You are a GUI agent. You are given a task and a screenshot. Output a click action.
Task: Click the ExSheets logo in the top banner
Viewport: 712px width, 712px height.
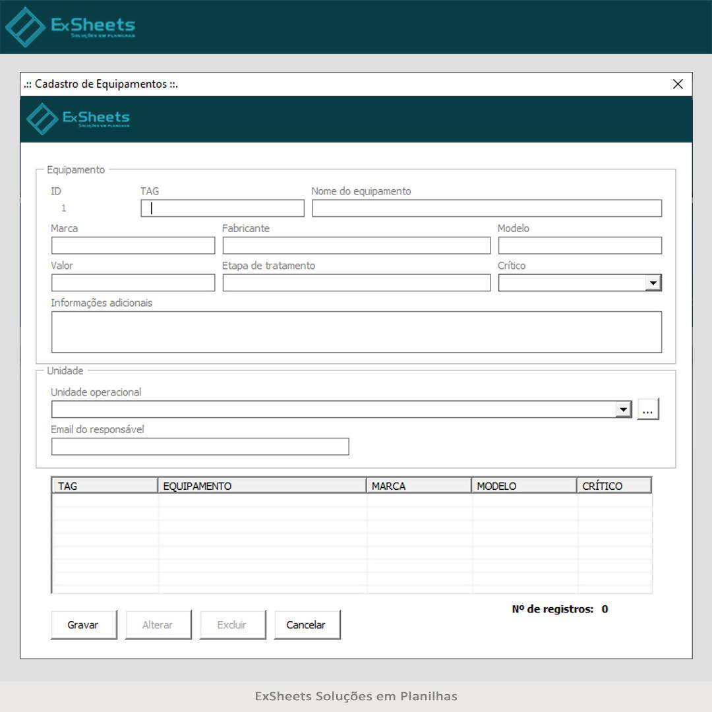click(71, 27)
